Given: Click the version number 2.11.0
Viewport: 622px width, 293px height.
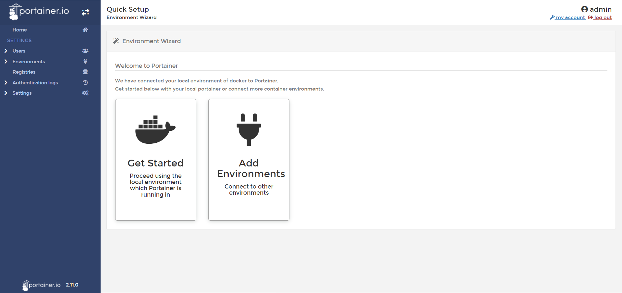Looking at the screenshot, I should 72,285.
